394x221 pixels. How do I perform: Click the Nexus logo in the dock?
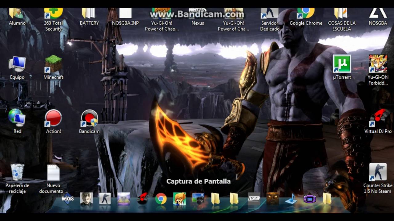tap(68, 199)
